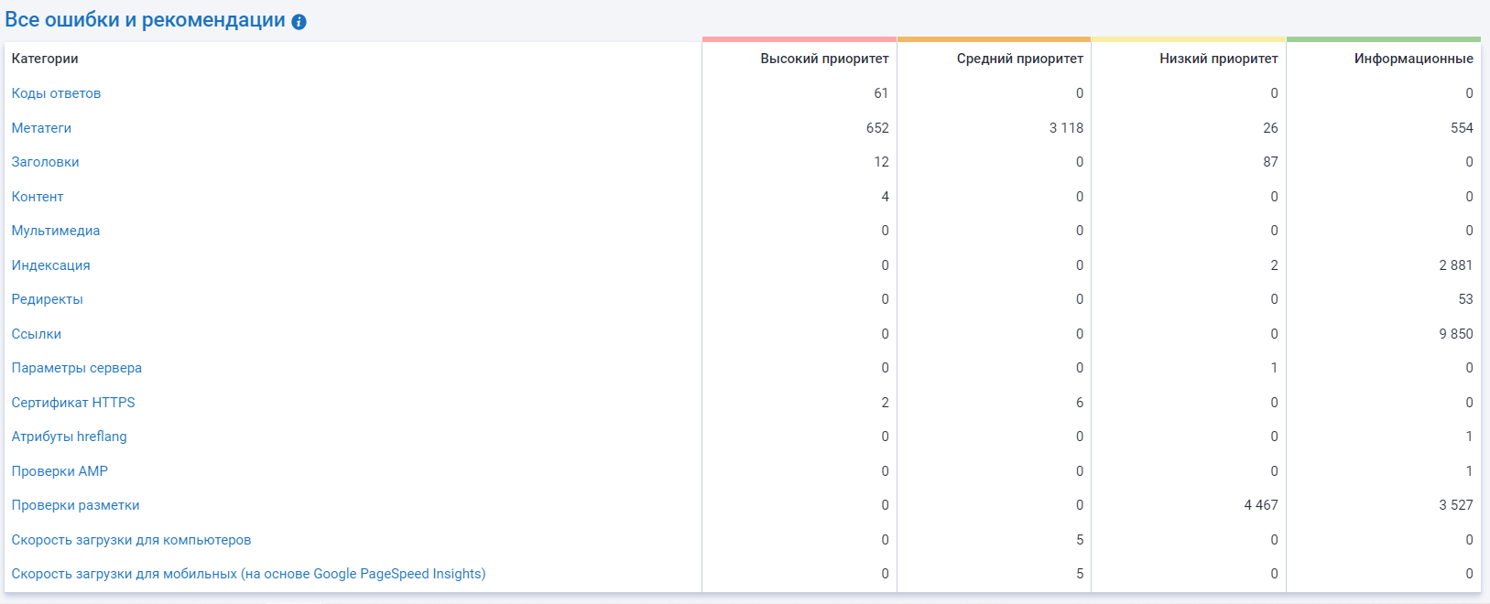
Task: View the Ссылки category
Action: (37, 334)
